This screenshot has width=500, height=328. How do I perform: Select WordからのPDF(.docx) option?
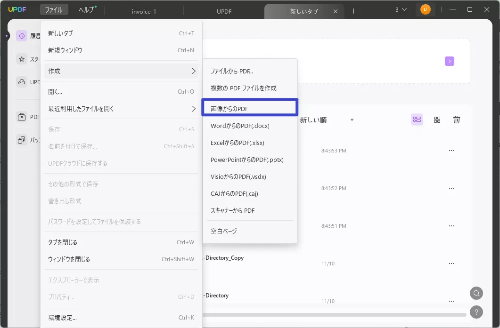(250, 126)
